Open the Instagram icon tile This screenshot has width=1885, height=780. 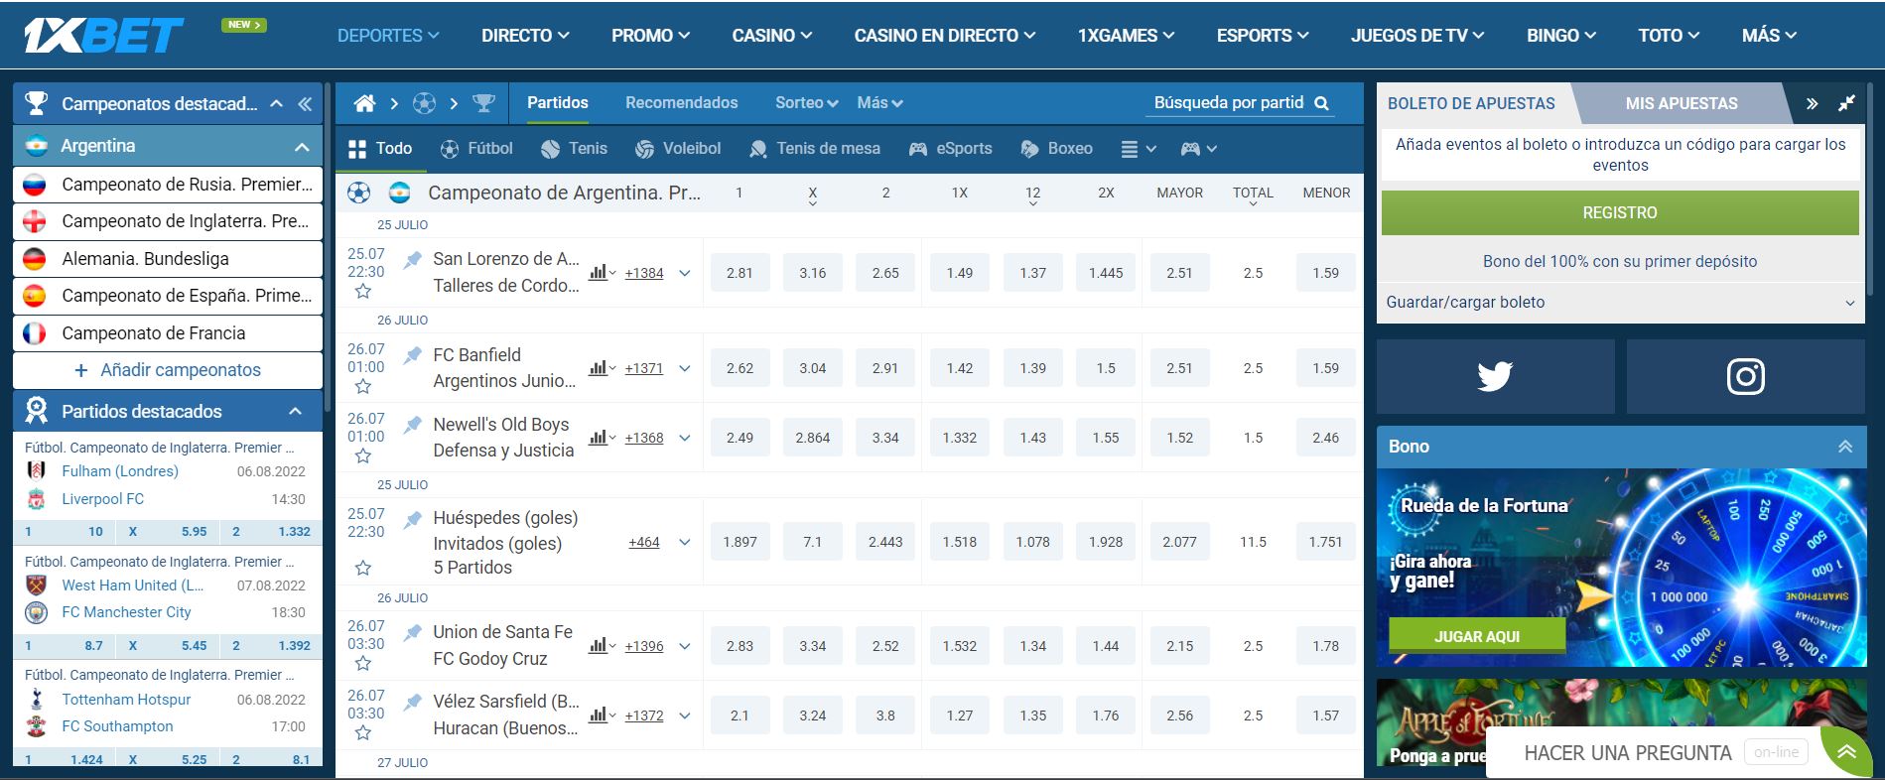point(1745,376)
